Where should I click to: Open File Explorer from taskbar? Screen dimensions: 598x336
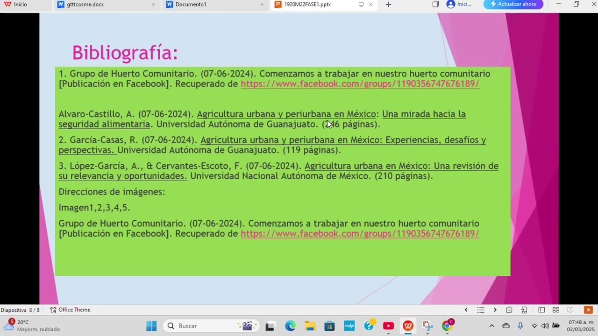click(x=310, y=326)
